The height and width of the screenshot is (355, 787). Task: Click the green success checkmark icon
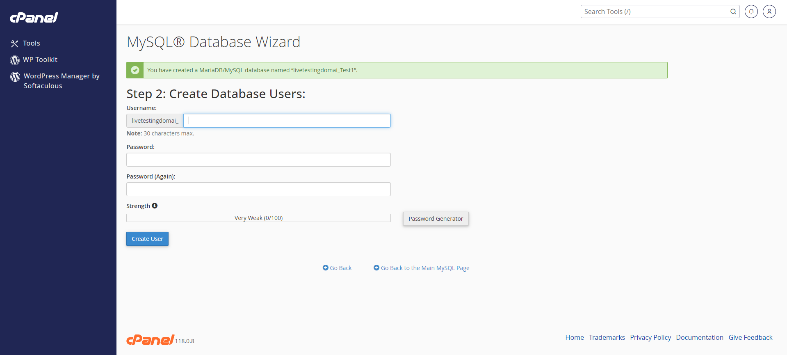[135, 70]
